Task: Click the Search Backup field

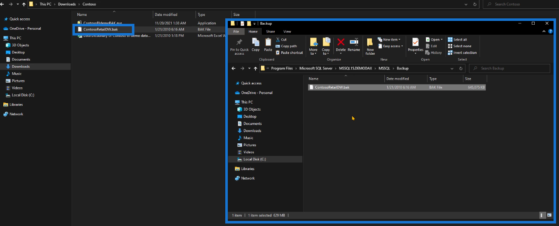Action: pos(509,69)
